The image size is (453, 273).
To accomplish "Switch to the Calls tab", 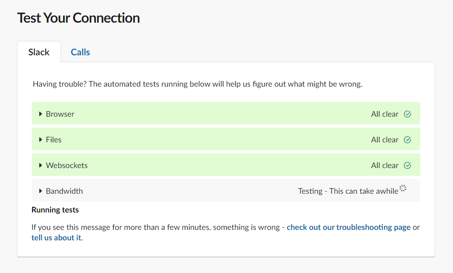I will [x=80, y=52].
